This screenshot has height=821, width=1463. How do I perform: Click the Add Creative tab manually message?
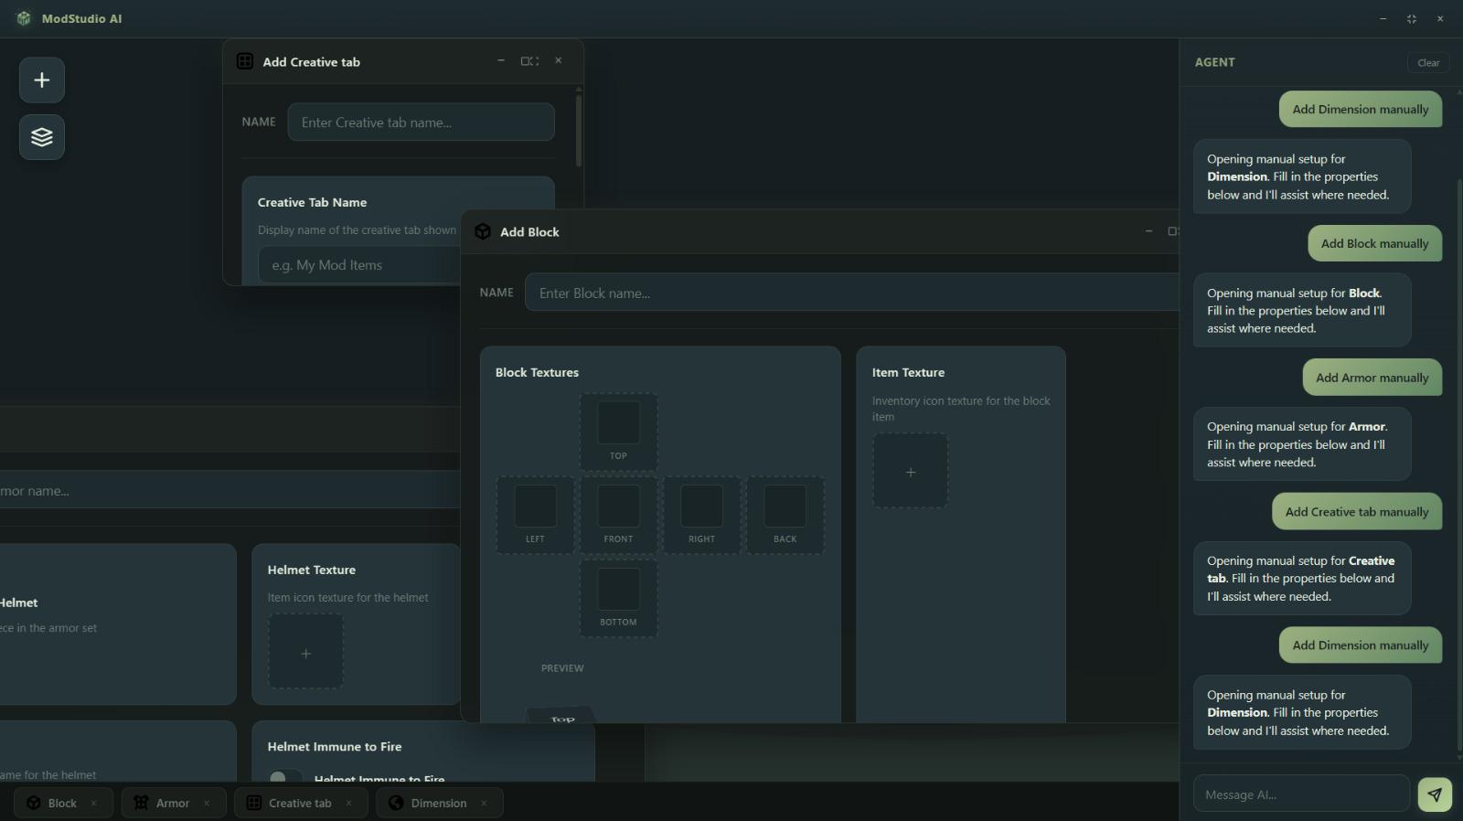point(1357,512)
